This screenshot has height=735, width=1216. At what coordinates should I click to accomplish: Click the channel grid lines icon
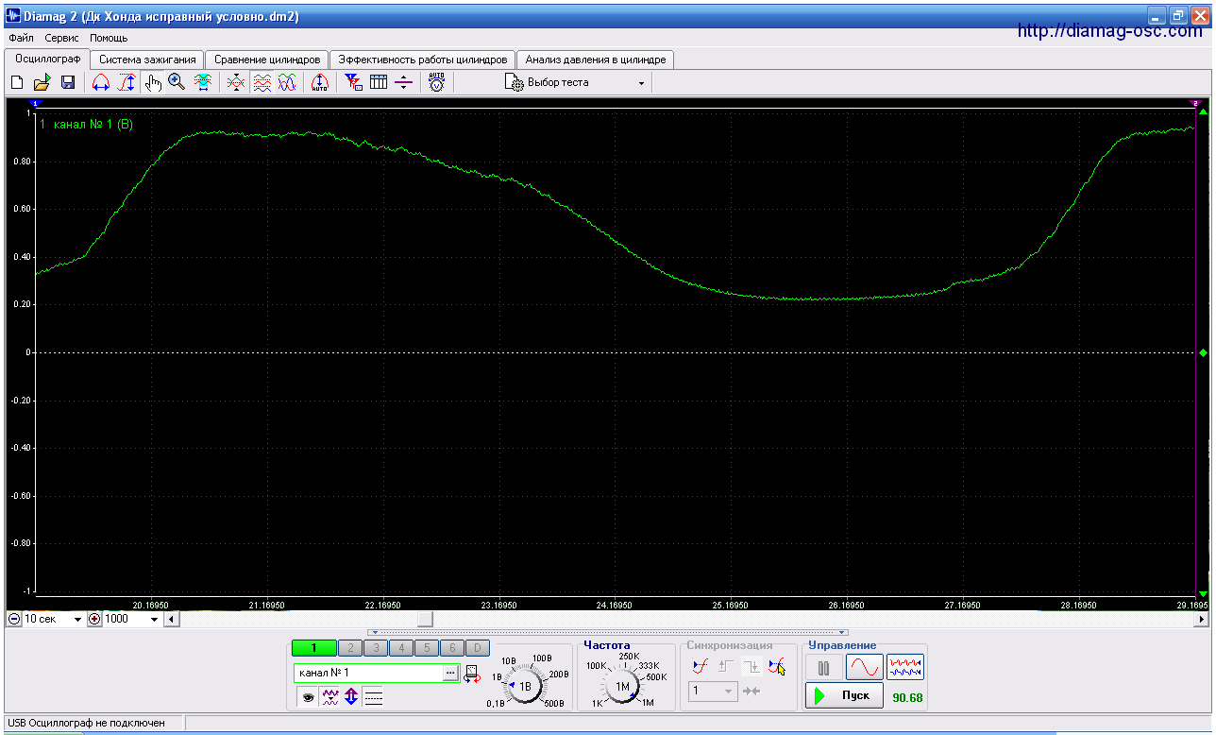tap(373, 697)
